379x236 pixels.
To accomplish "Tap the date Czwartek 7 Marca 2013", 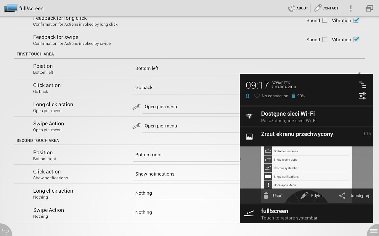I will click(284, 85).
